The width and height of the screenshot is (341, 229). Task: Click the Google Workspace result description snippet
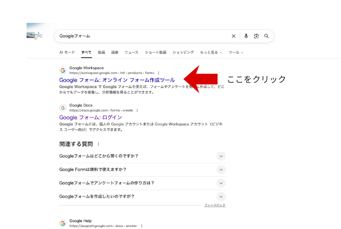pos(142,89)
